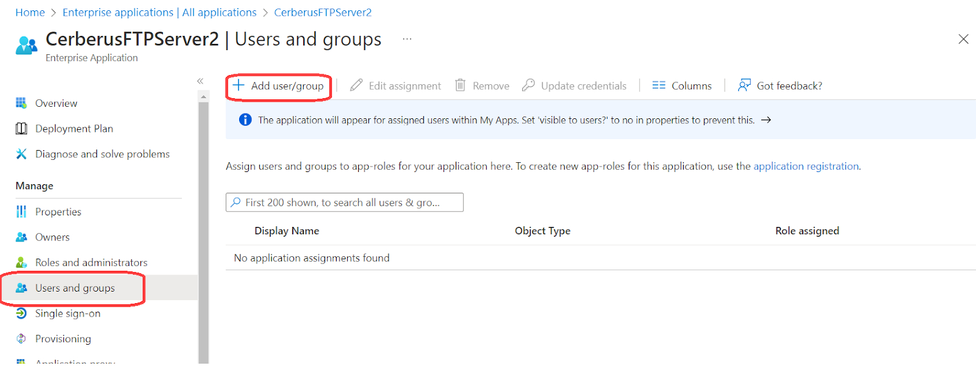Open the Columns chooser icon

coord(659,85)
